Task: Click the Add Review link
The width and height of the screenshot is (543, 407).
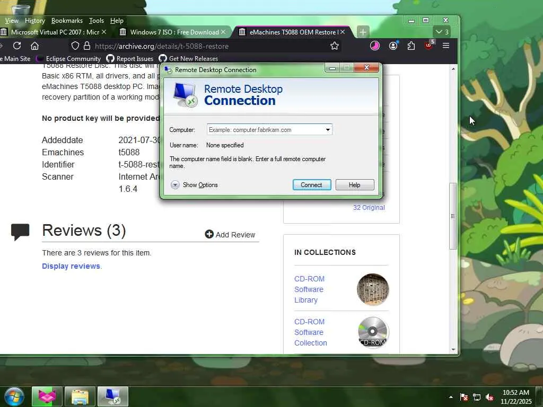Action: click(230, 235)
